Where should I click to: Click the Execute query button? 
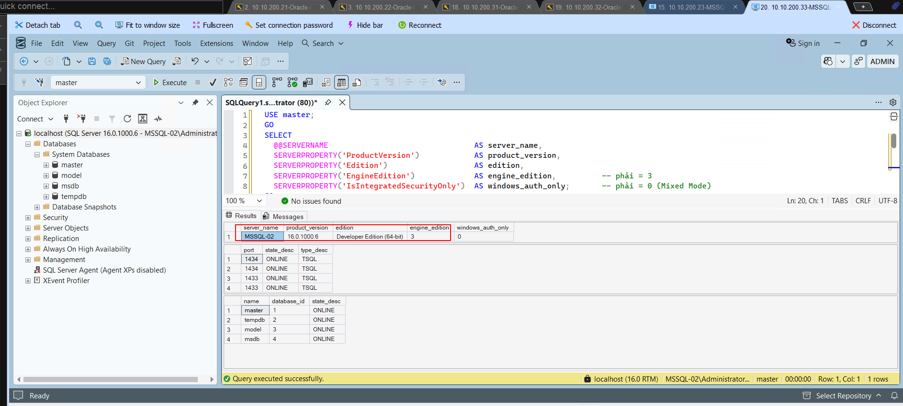tap(170, 82)
